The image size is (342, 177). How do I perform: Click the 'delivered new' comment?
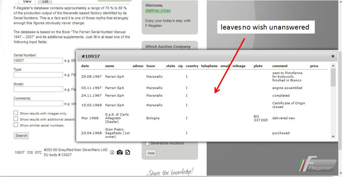click(284, 118)
